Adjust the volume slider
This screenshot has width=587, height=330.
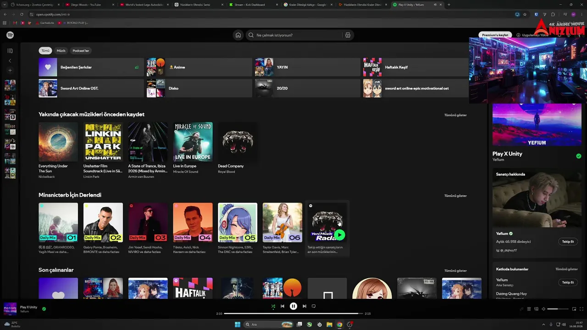(x=557, y=309)
